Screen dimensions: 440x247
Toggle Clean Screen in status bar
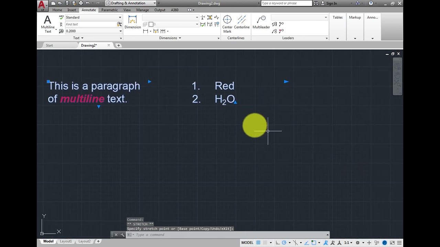point(392,243)
